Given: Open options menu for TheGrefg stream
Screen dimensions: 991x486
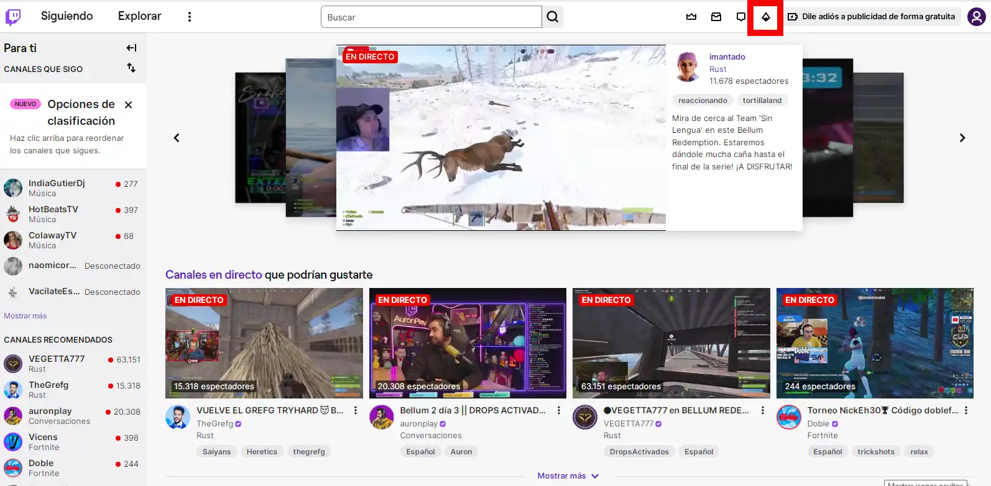Looking at the screenshot, I should click(356, 410).
